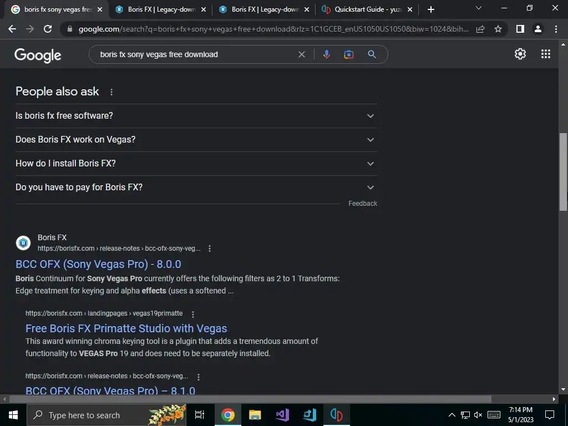Image resolution: width=568 pixels, height=426 pixels.
Task: Open BCC OFX (Sony Vegas Pro) – 8.1.0 link
Action: click(110, 390)
